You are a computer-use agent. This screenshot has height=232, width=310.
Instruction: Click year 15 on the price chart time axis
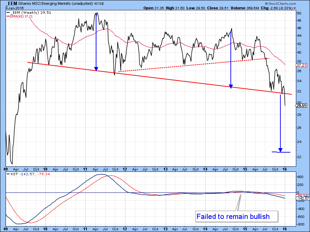point(245,169)
